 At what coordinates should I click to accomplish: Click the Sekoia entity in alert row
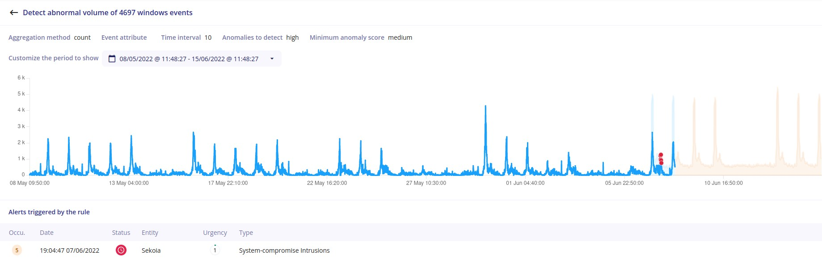151,250
